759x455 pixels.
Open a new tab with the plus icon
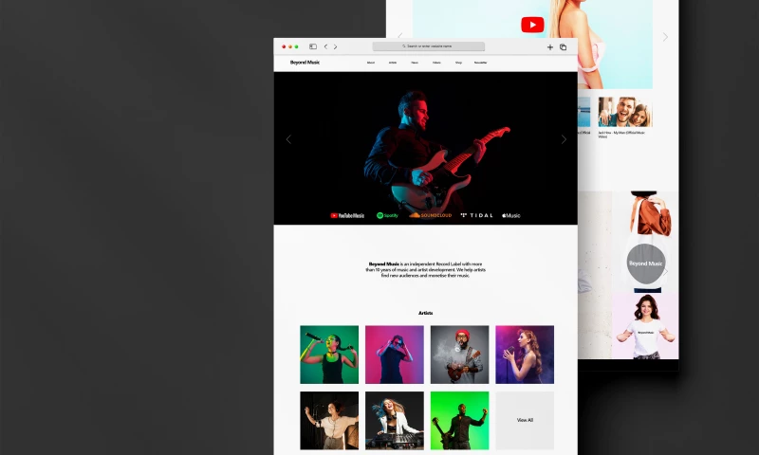550,47
